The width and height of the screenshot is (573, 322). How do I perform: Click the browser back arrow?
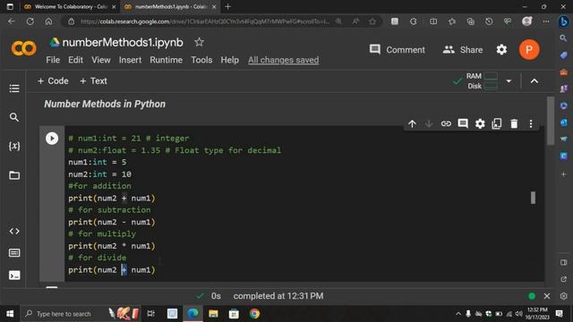click(x=12, y=21)
